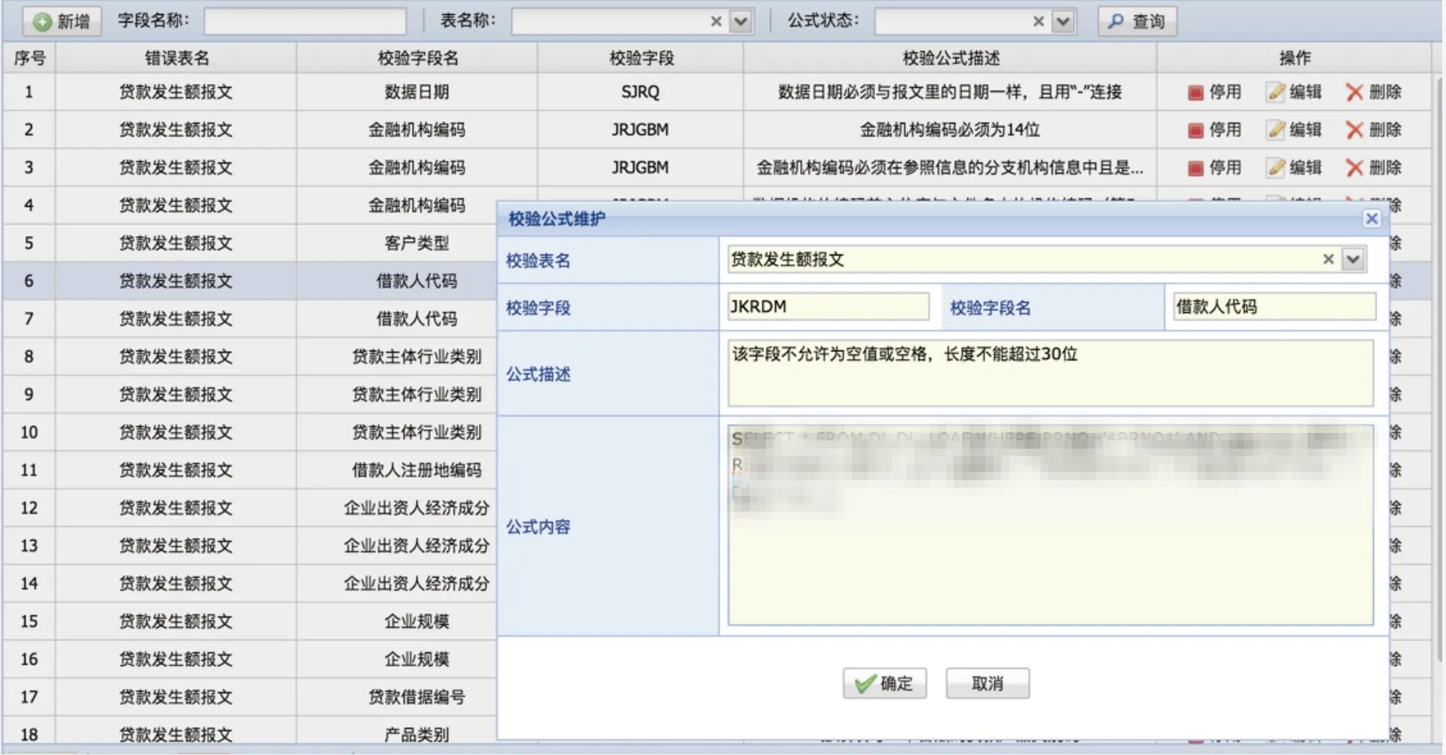Clear the 校验表名 field with its X icon
This screenshot has width=1446, height=755.
[x=1328, y=259]
